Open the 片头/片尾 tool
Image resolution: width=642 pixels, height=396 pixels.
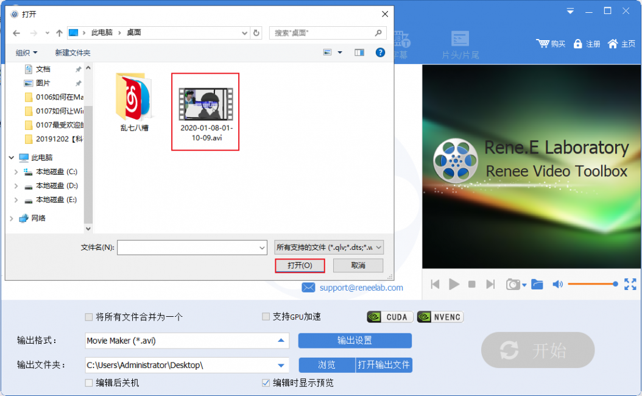point(460,45)
